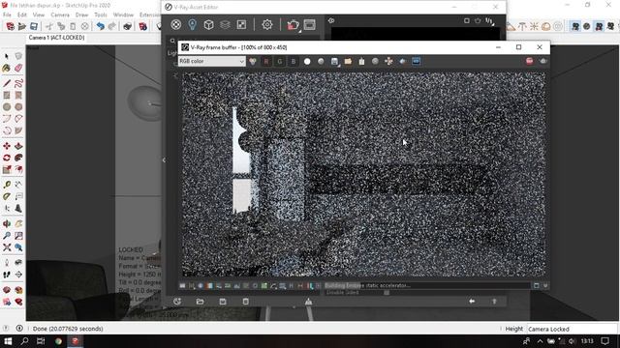Open the Windows notification center
The width and height of the screenshot is (620, 348).
pyautogui.click(x=604, y=341)
